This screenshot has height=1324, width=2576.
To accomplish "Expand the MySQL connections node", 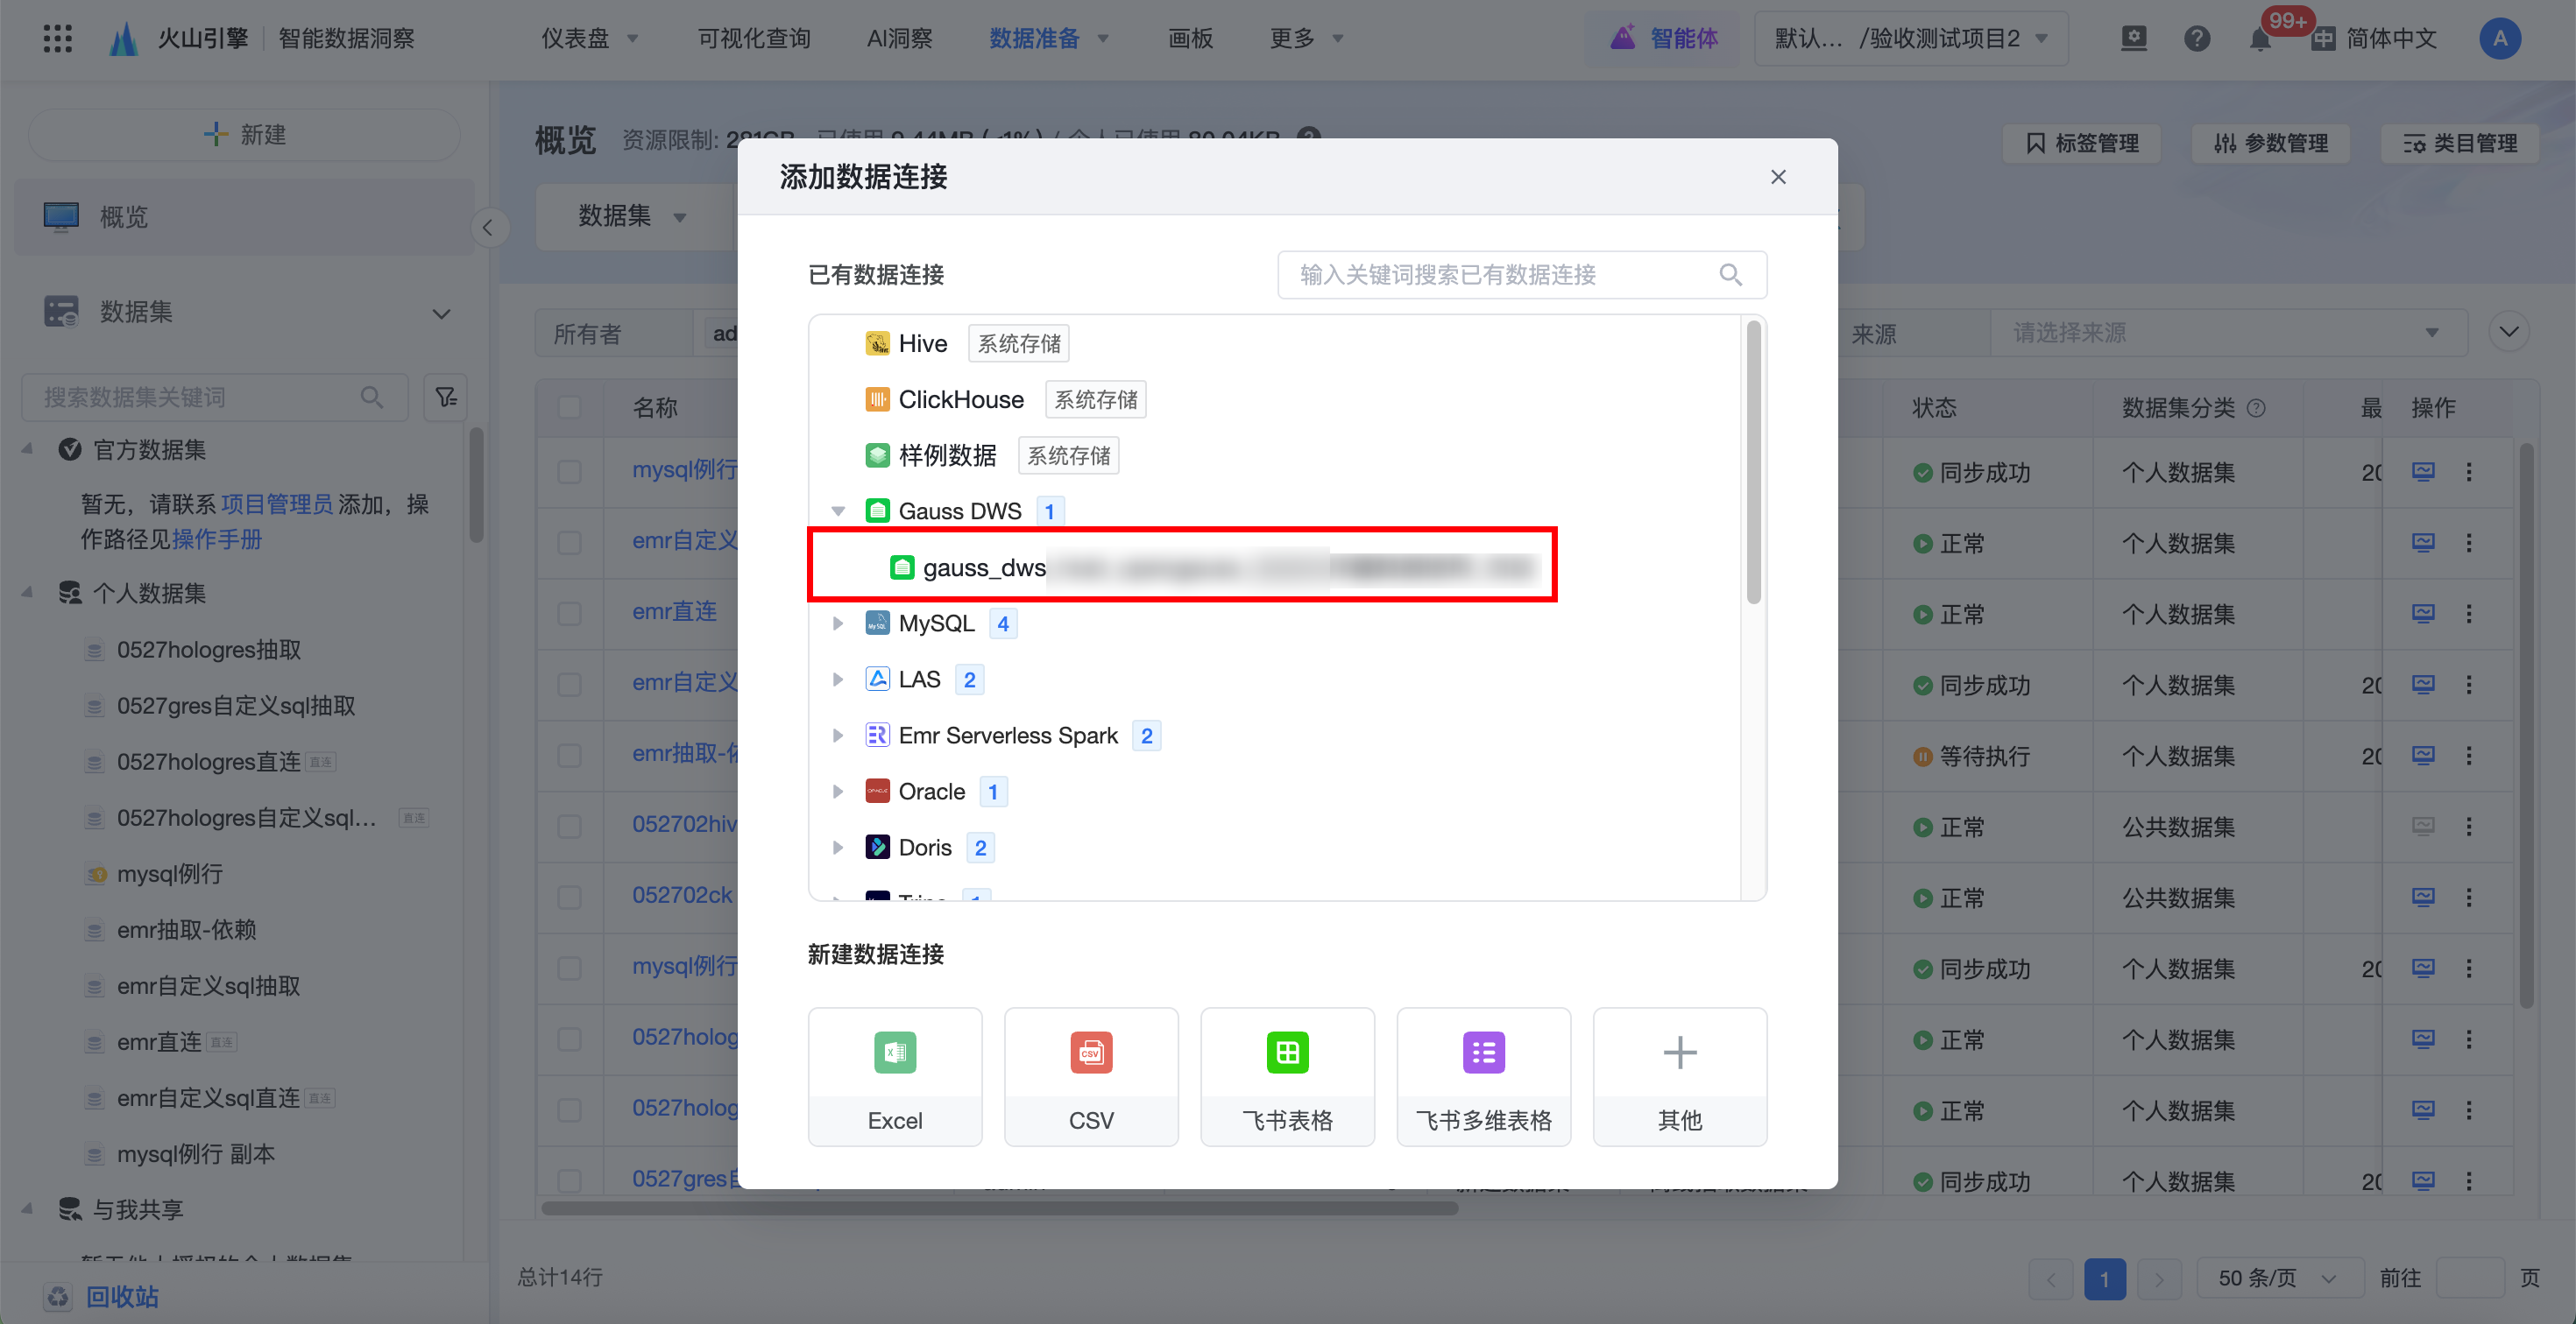I will click(x=838, y=623).
